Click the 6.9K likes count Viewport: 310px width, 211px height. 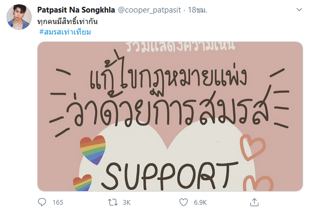tap(200, 202)
